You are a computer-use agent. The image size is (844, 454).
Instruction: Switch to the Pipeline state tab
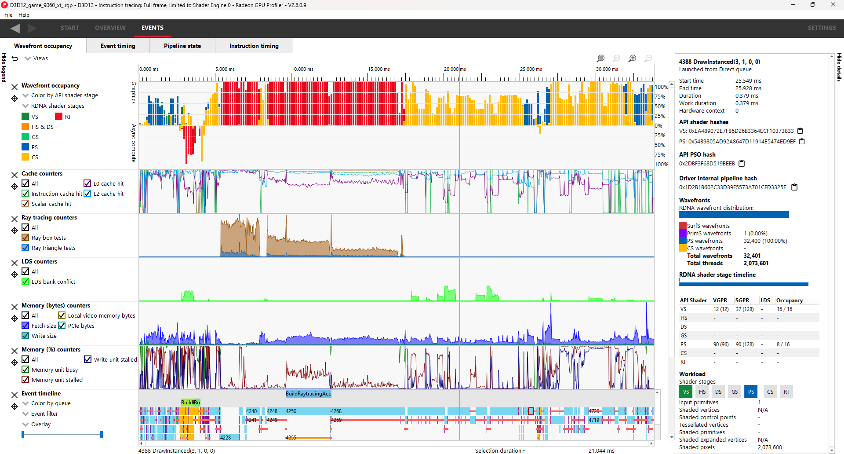click(x=182, y=46)
